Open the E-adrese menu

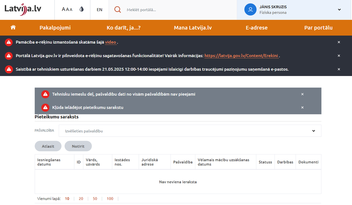tap(257, 28)
